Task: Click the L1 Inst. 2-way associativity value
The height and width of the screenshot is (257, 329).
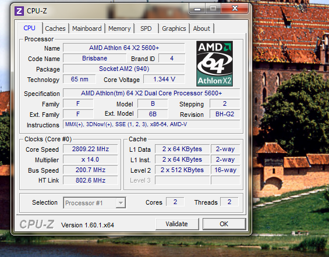Action: point(225,159)
